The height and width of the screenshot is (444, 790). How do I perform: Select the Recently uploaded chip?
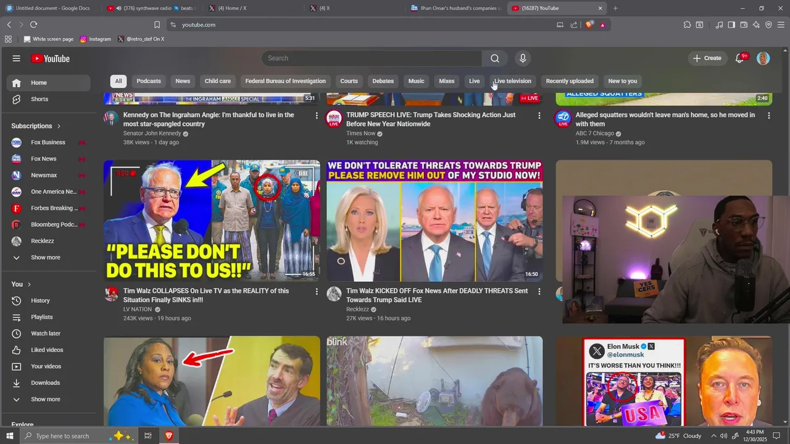point(570,81)
